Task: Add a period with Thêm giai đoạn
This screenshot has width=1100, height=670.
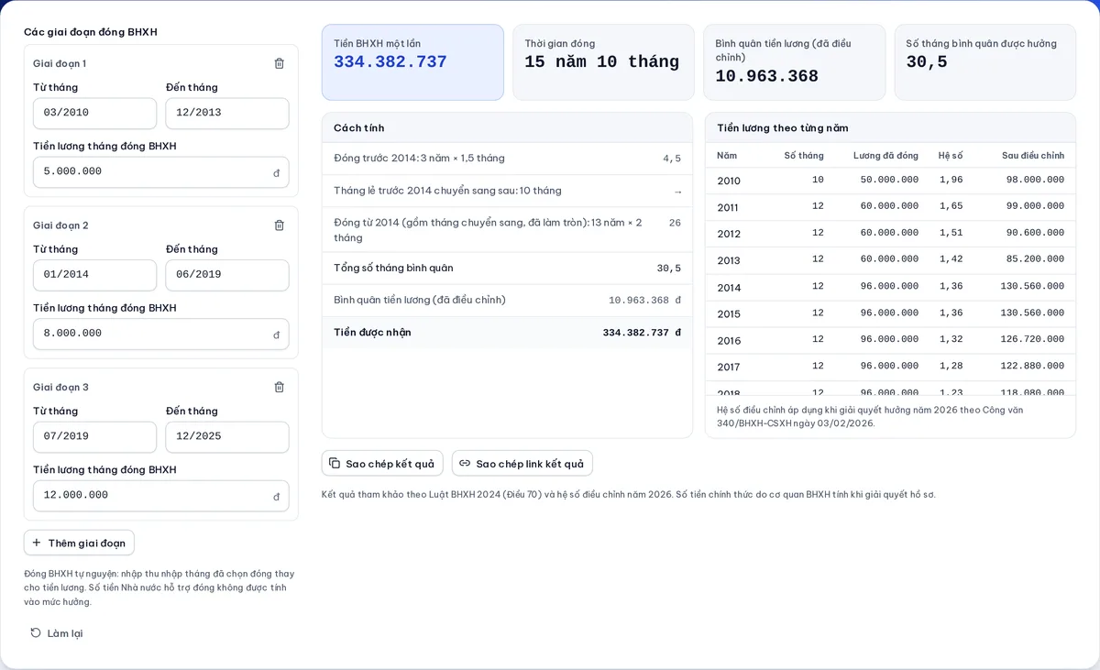Action: [x=79, y=543]
